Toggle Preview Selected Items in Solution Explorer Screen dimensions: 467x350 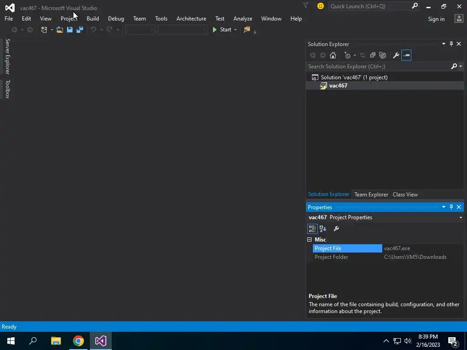[x=406, y=55]
